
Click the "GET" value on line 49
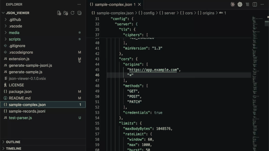click(x=132, y=91)
